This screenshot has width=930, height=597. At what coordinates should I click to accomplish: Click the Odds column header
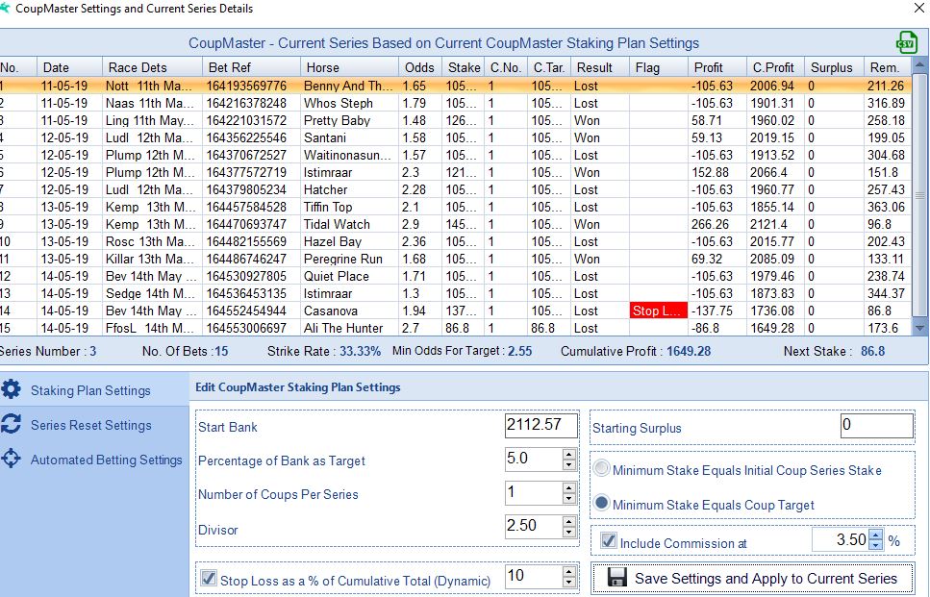coord(420,67)
